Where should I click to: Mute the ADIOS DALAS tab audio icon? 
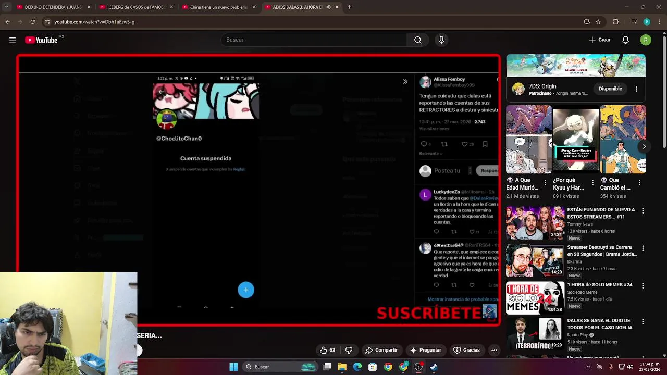click(x=329, y=7)
